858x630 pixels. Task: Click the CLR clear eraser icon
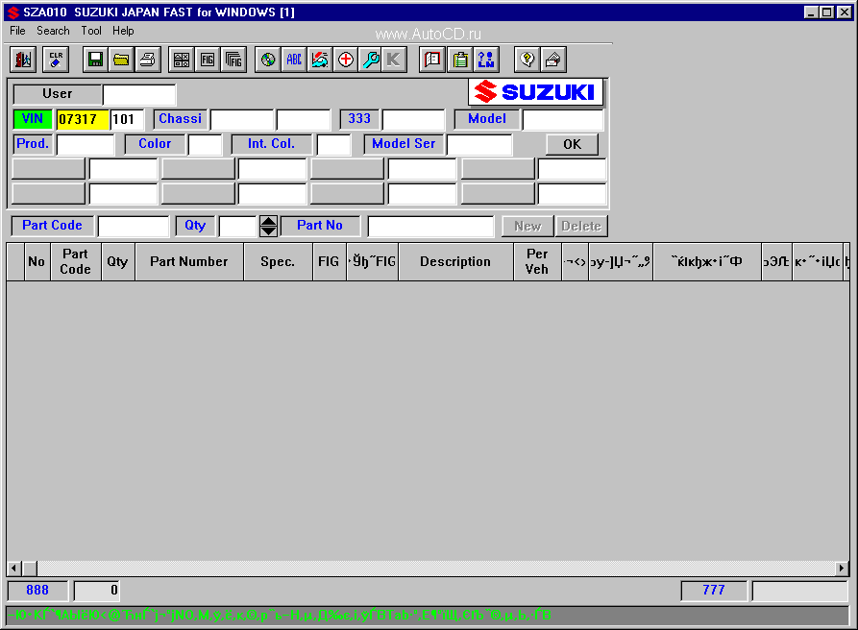(56, 60)
